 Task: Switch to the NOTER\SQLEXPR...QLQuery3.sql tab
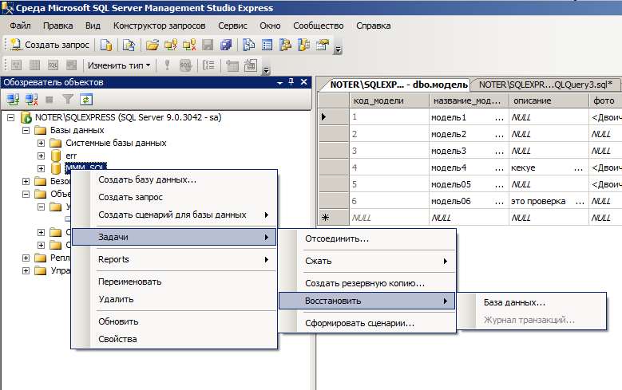pyautogui.click(x=545, y=85)
